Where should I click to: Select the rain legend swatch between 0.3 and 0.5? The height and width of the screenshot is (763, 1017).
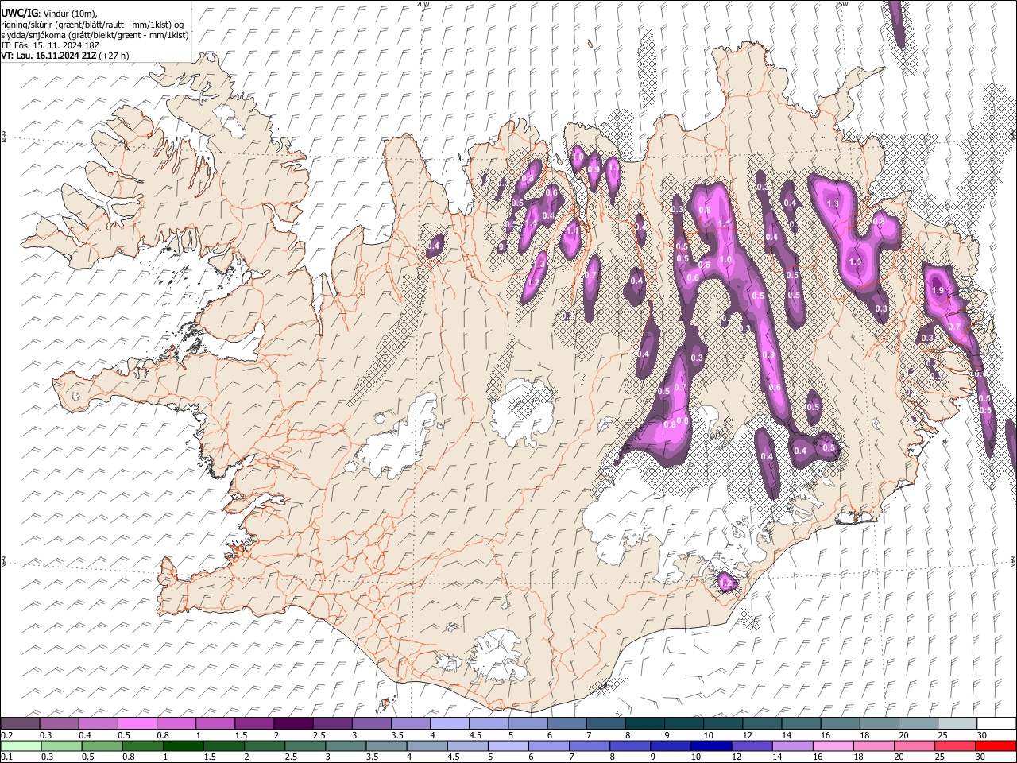[61, 746]
